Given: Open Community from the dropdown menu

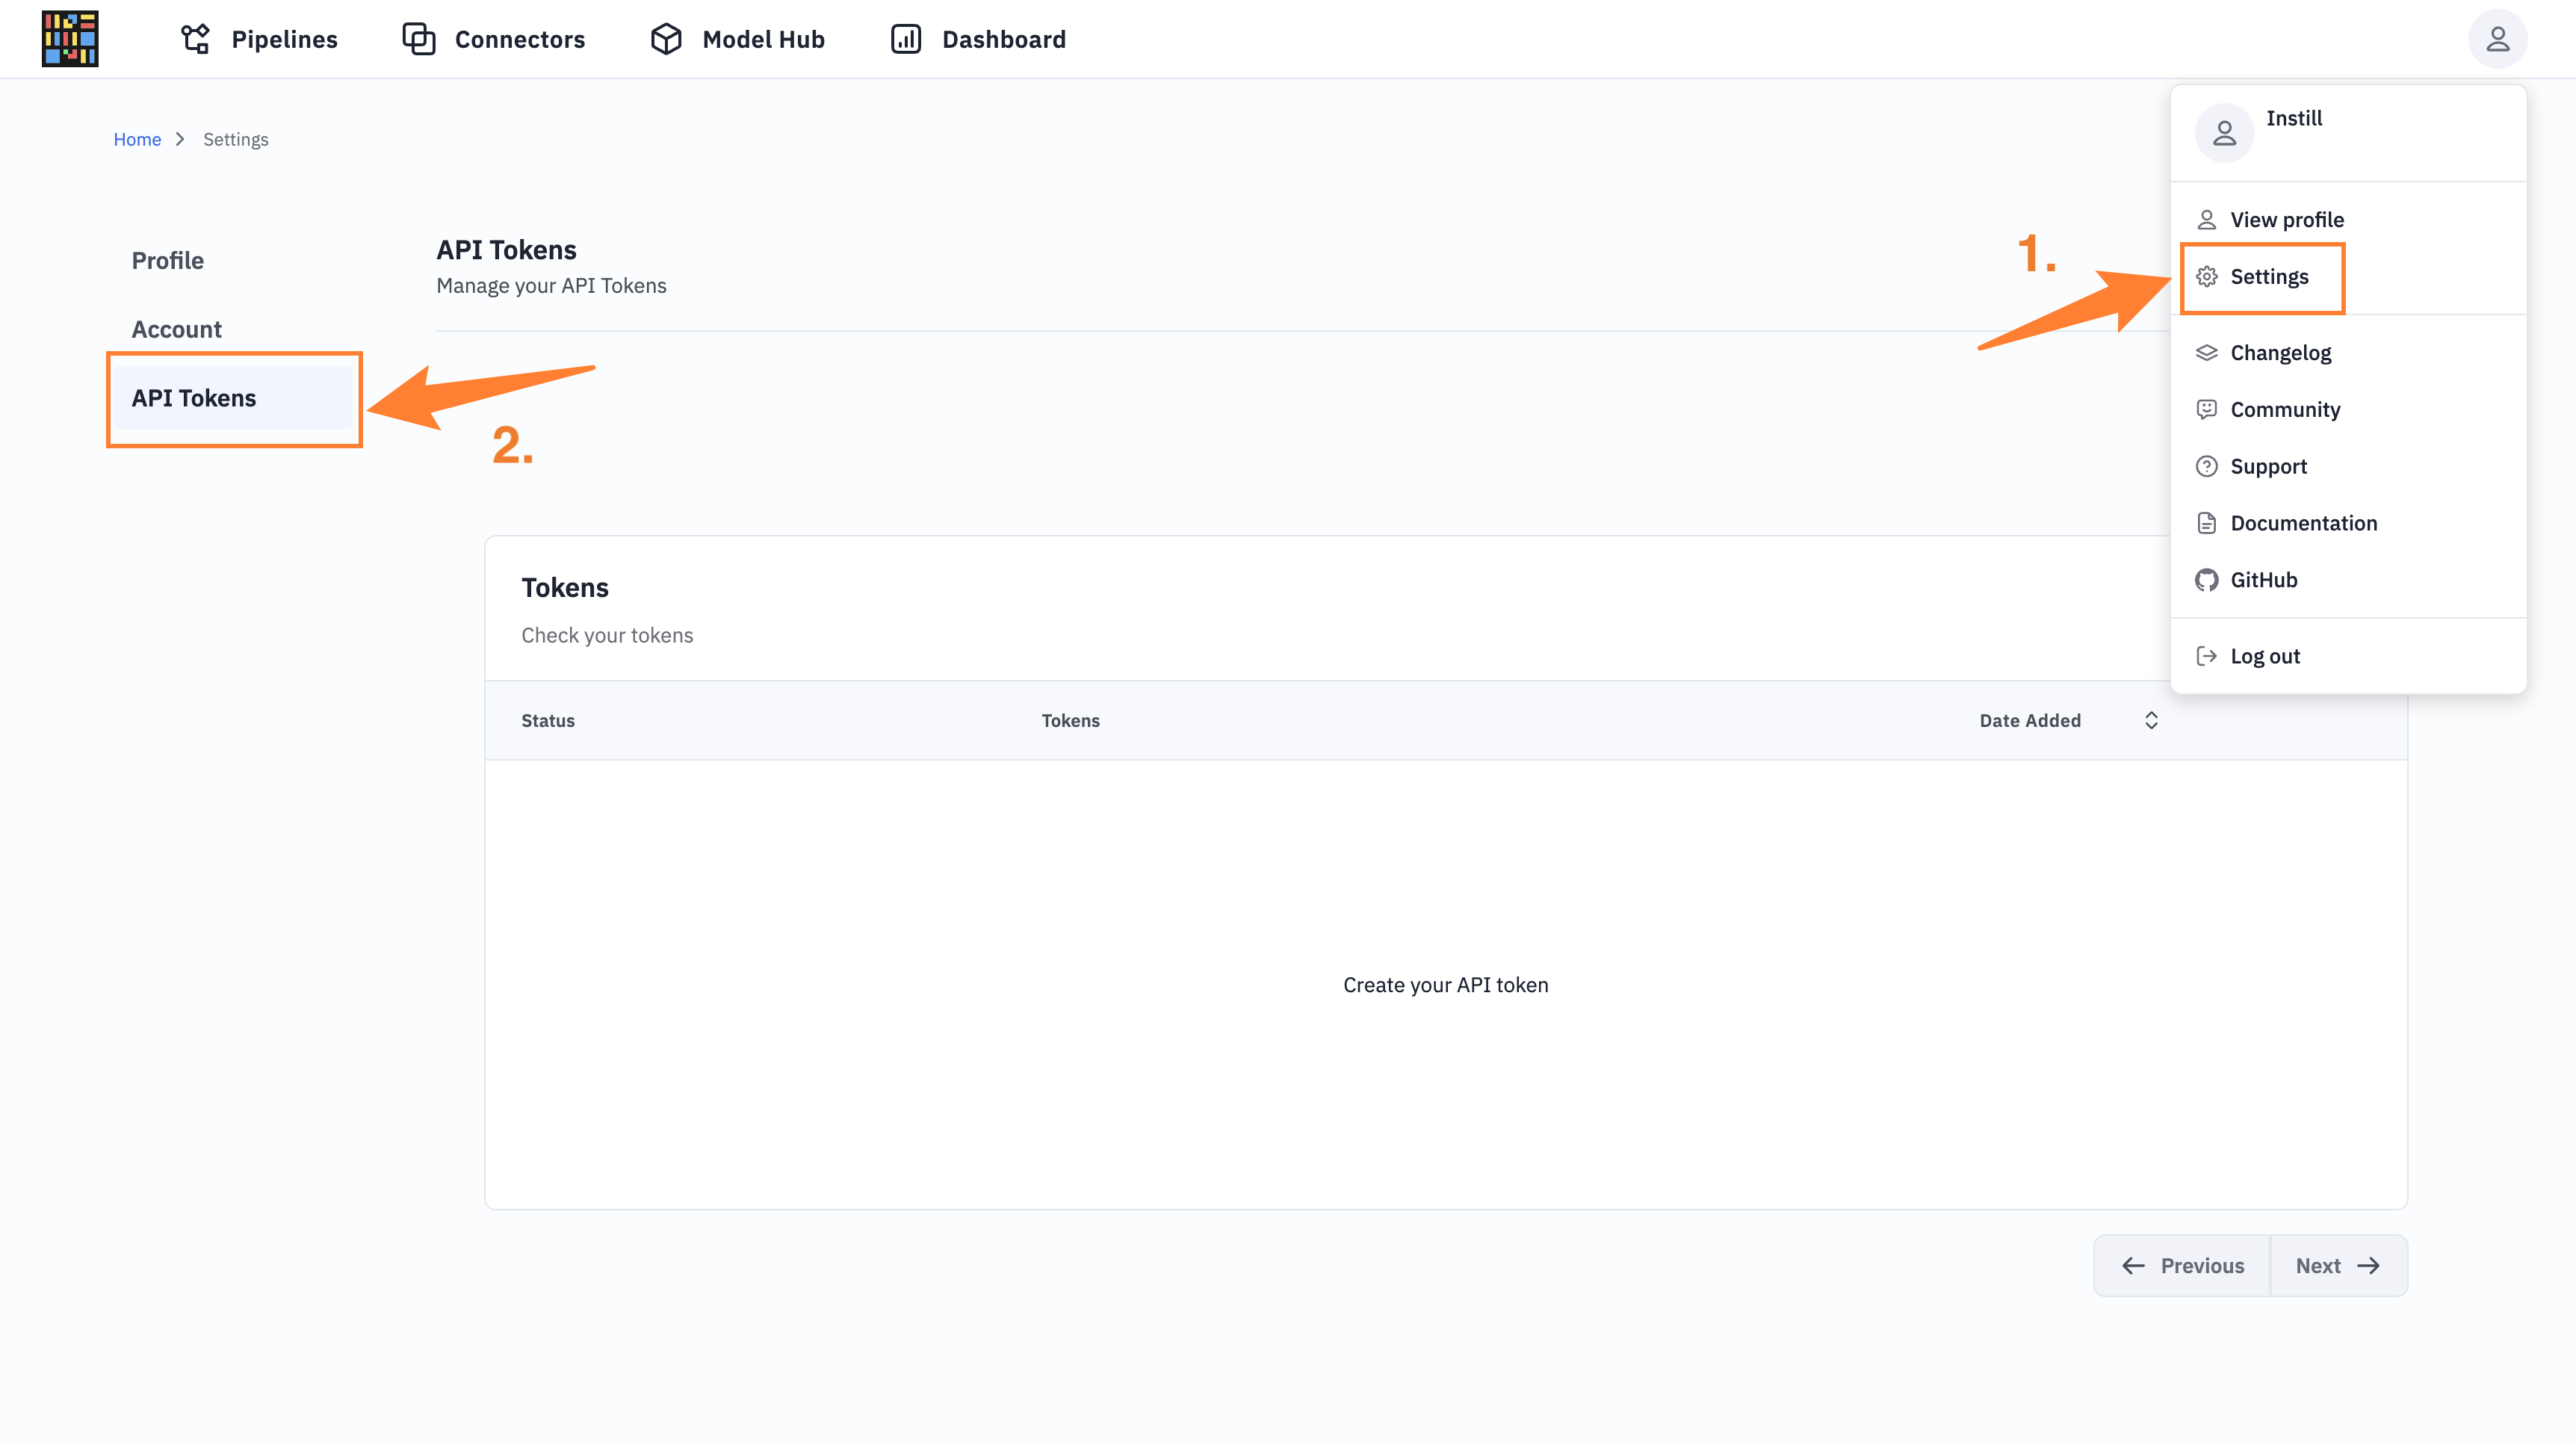Looking at the screenshot, I should 2284,410.
